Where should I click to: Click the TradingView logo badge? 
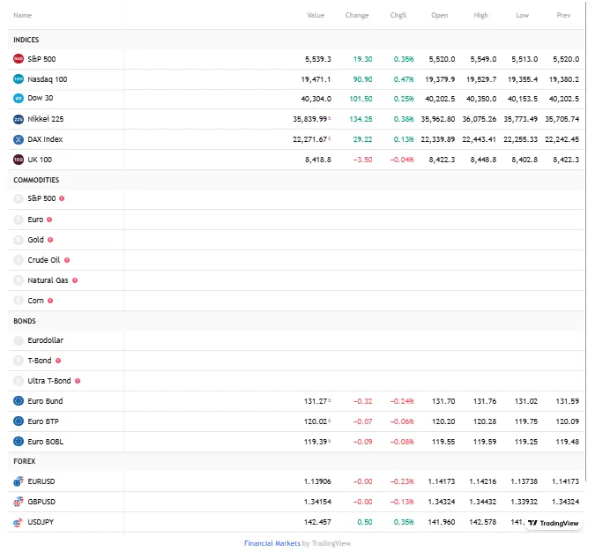[554, 523]
